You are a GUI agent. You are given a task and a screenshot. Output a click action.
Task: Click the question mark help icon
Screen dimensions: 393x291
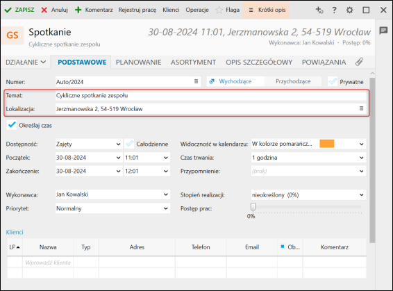point(334,10)
